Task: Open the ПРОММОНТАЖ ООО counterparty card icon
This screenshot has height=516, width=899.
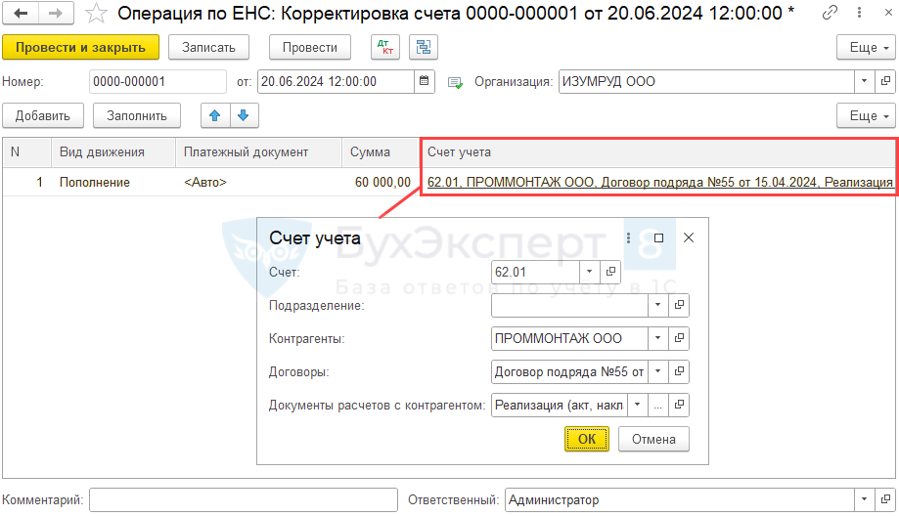Action: pos(679,338)
